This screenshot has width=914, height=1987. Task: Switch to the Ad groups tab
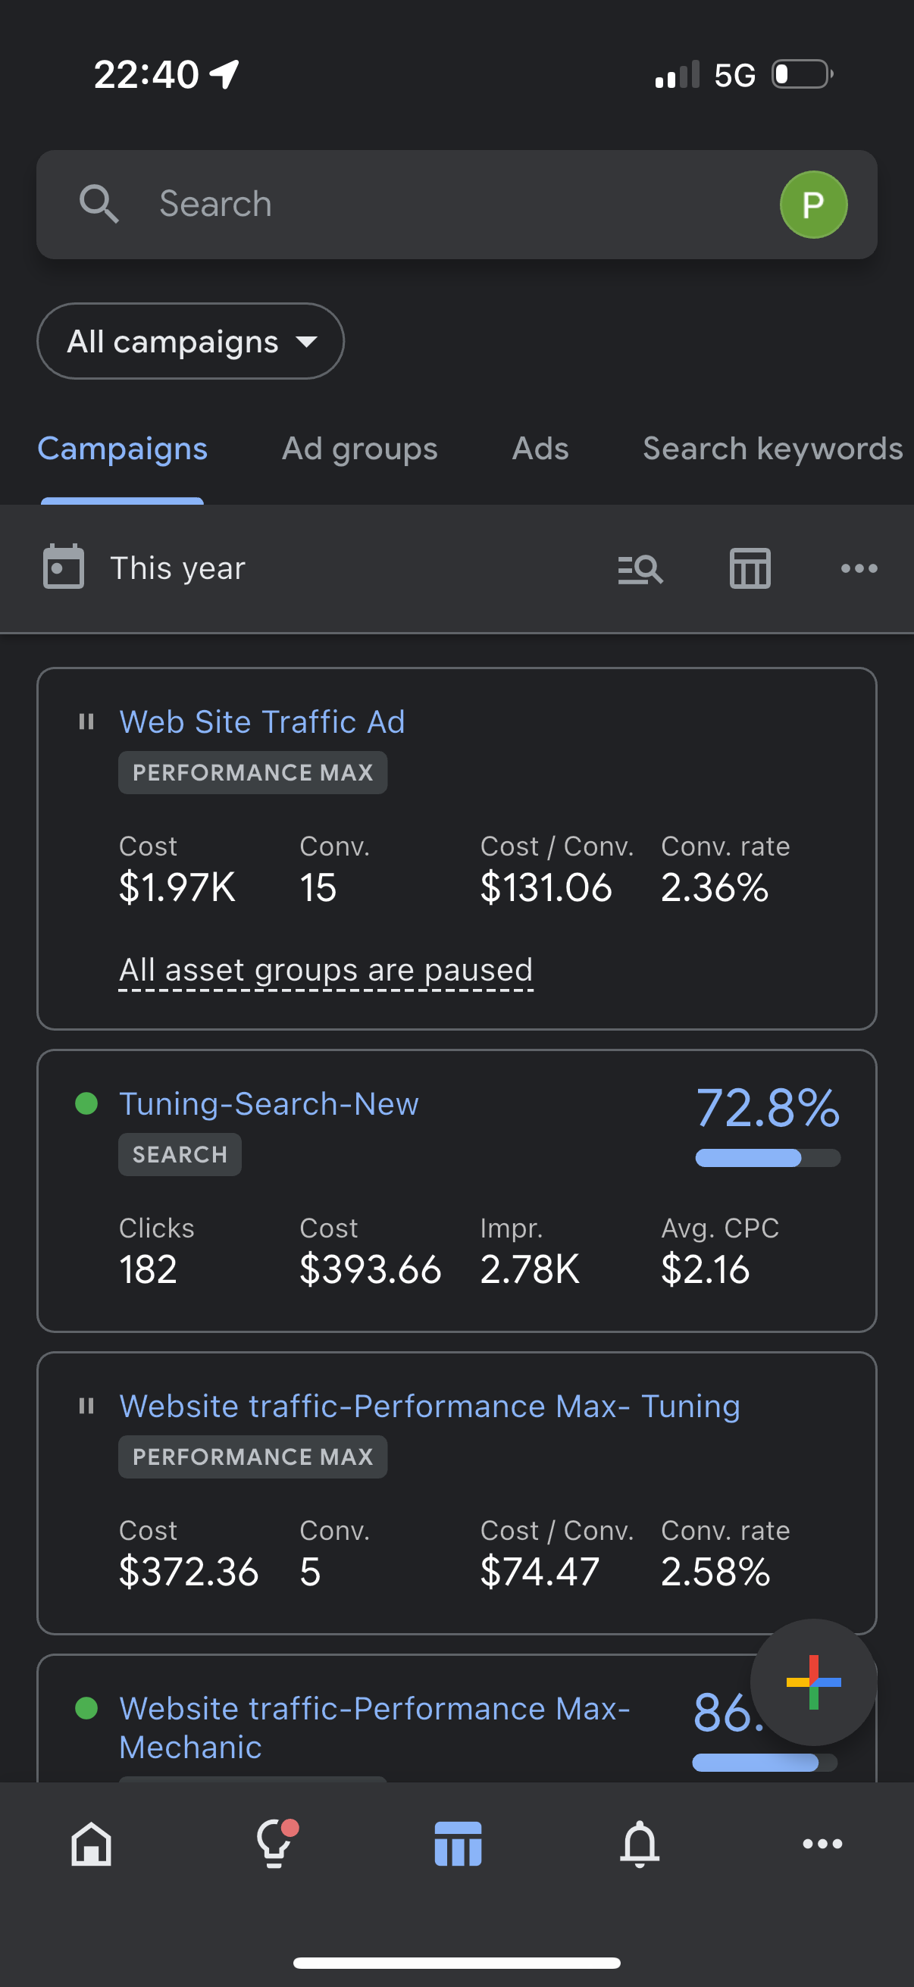(x=359, y=449)
